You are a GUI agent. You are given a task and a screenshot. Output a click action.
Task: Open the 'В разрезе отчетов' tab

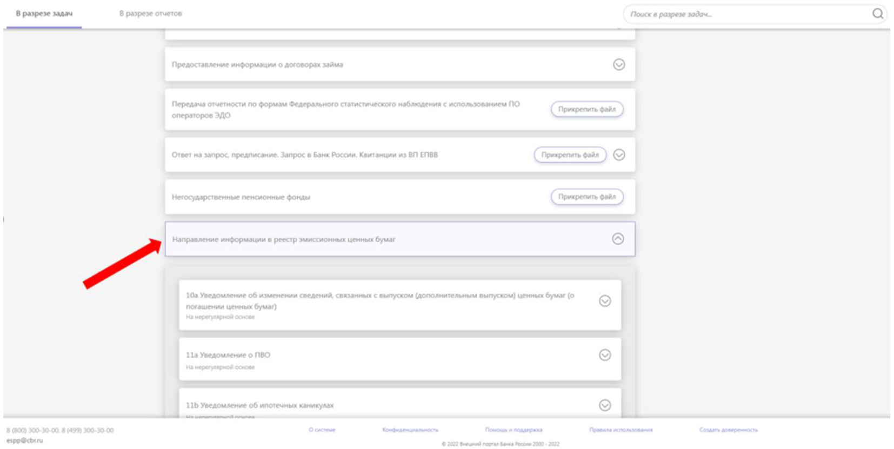click(x=150, y=14)
